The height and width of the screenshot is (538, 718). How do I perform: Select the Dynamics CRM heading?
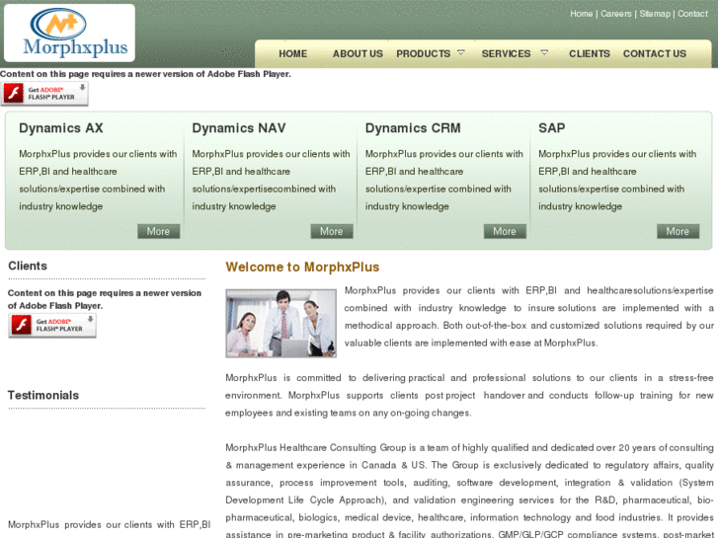point(413,128)
